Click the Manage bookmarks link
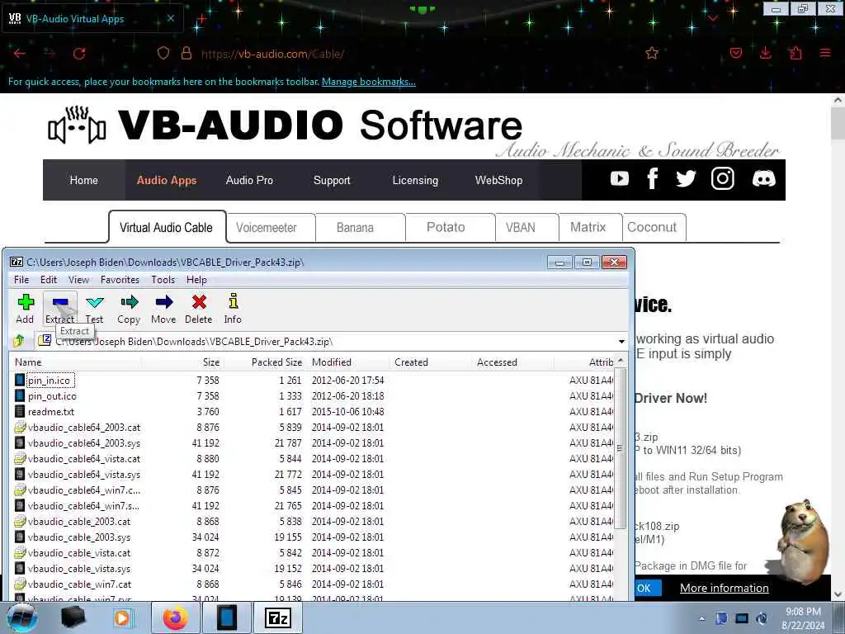 pos(369,82)
